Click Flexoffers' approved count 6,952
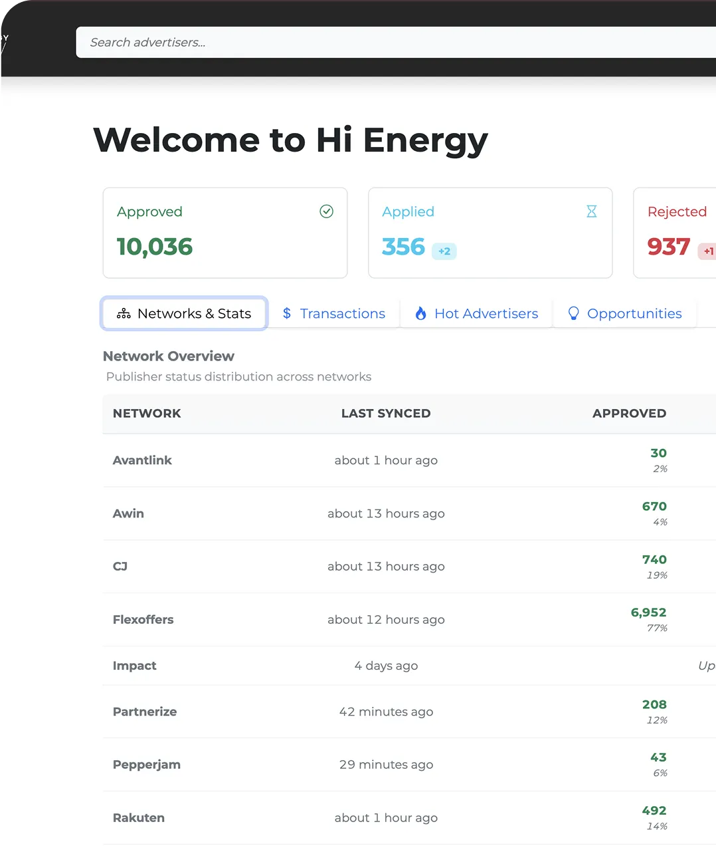The height and width of the screenshot is (846, 716). pyautogui.click(x=648, y=613)
